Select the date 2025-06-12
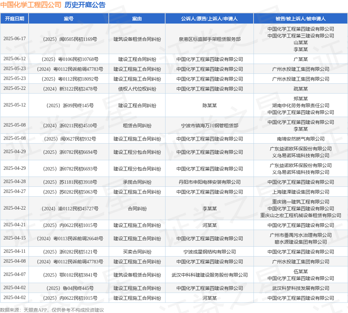 (15, 59)
